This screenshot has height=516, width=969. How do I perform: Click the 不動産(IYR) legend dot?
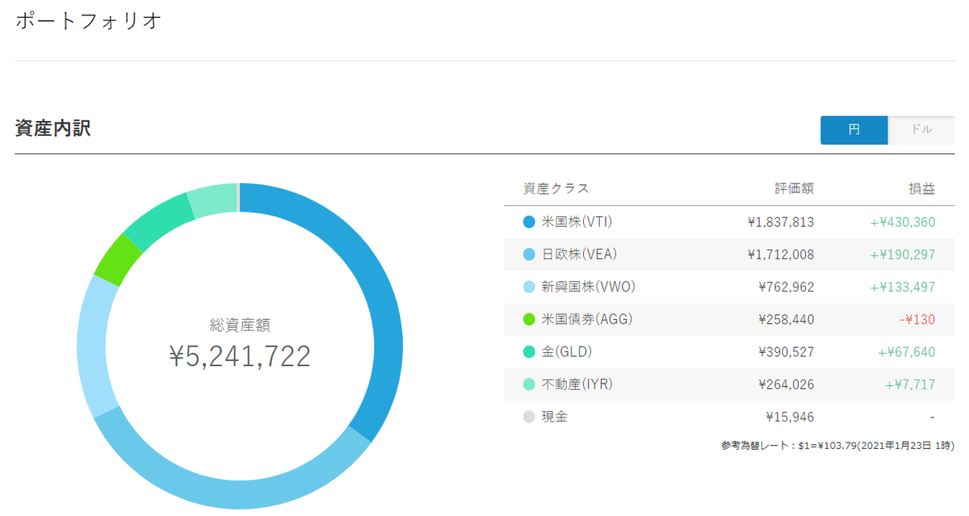529,384
